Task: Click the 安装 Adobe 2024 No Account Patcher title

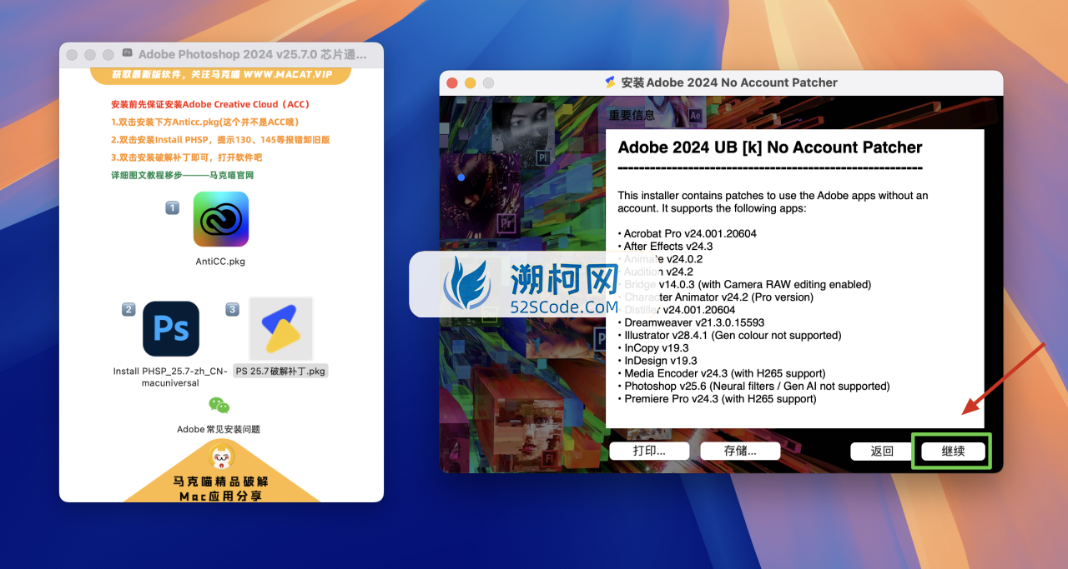Action: [729, 82]
